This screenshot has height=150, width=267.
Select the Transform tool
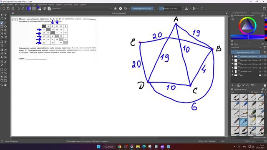coord(2,42)
